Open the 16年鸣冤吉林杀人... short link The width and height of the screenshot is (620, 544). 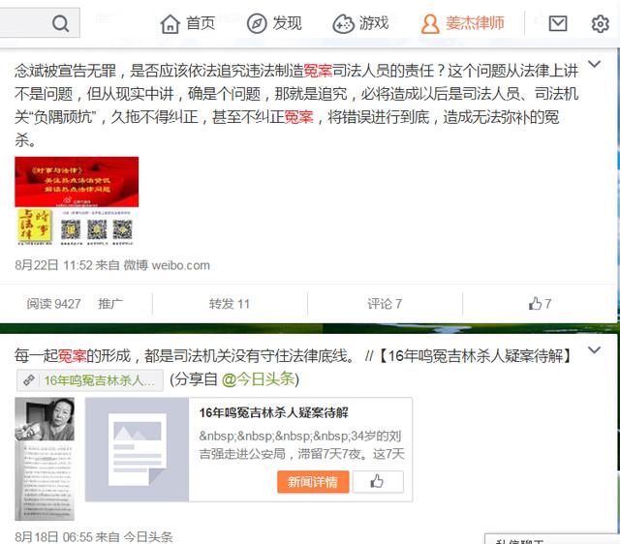(90, 380)
